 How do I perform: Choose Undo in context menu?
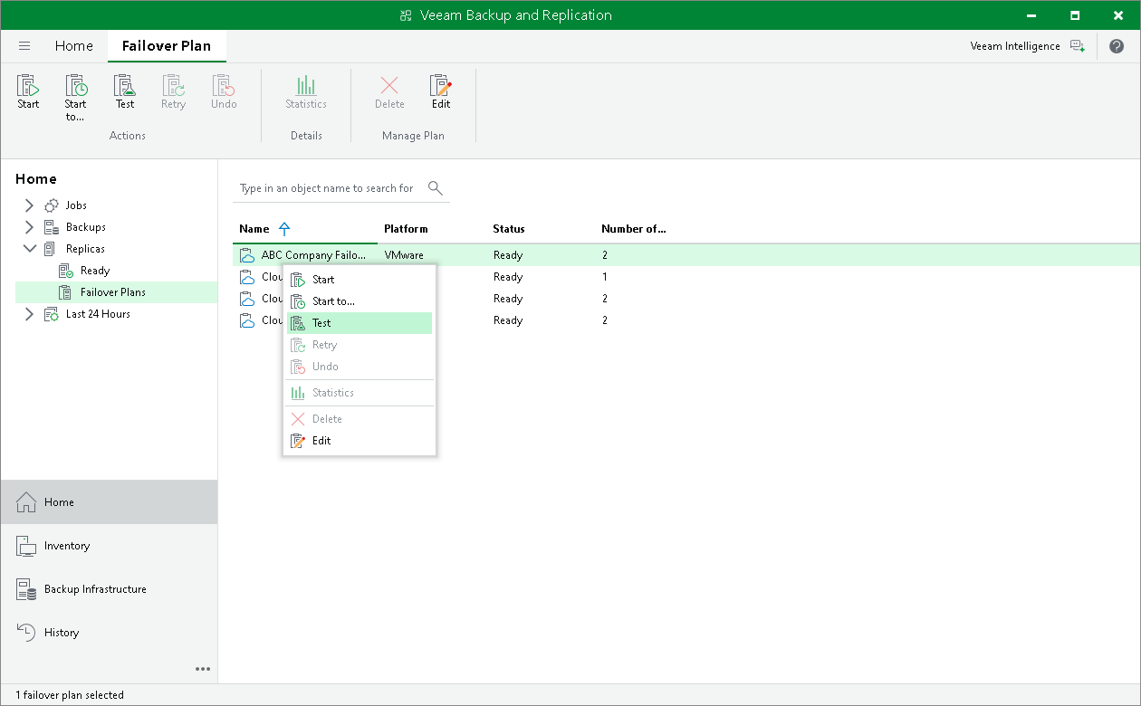click(x=360, y=367)
